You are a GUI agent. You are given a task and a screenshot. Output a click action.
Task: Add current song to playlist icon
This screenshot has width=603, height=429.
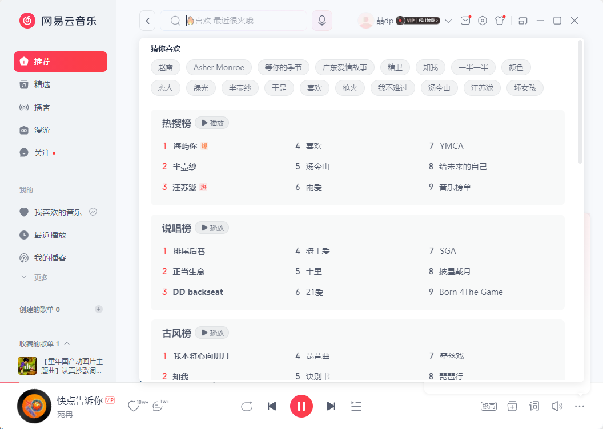[x=512, y=406]
